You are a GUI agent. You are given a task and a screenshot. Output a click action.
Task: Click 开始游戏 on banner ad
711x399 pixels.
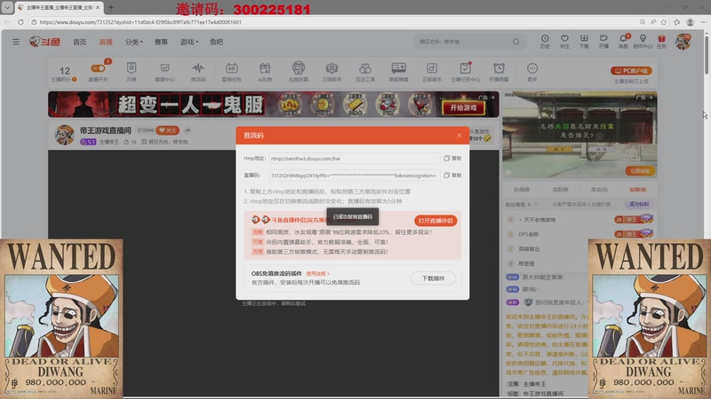coord(463,107)
